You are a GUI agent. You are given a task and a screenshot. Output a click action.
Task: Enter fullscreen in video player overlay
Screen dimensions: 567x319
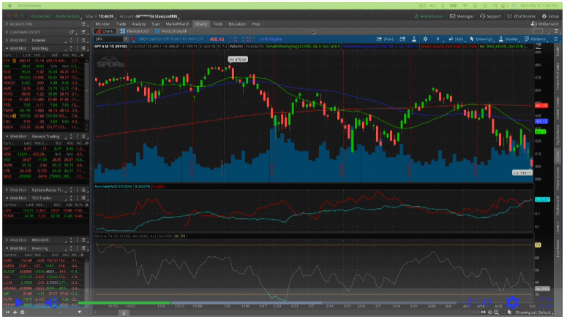[x=546, y=302]
